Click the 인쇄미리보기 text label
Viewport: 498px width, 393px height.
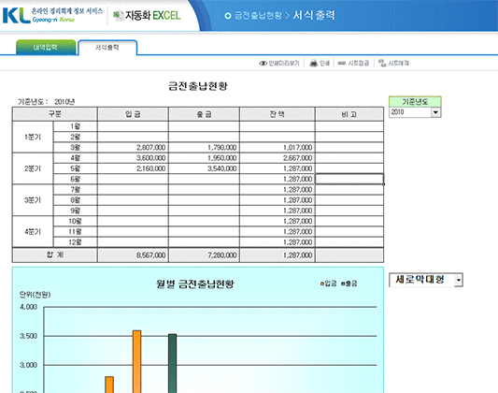pyautogui.click(x=284, y=64)
